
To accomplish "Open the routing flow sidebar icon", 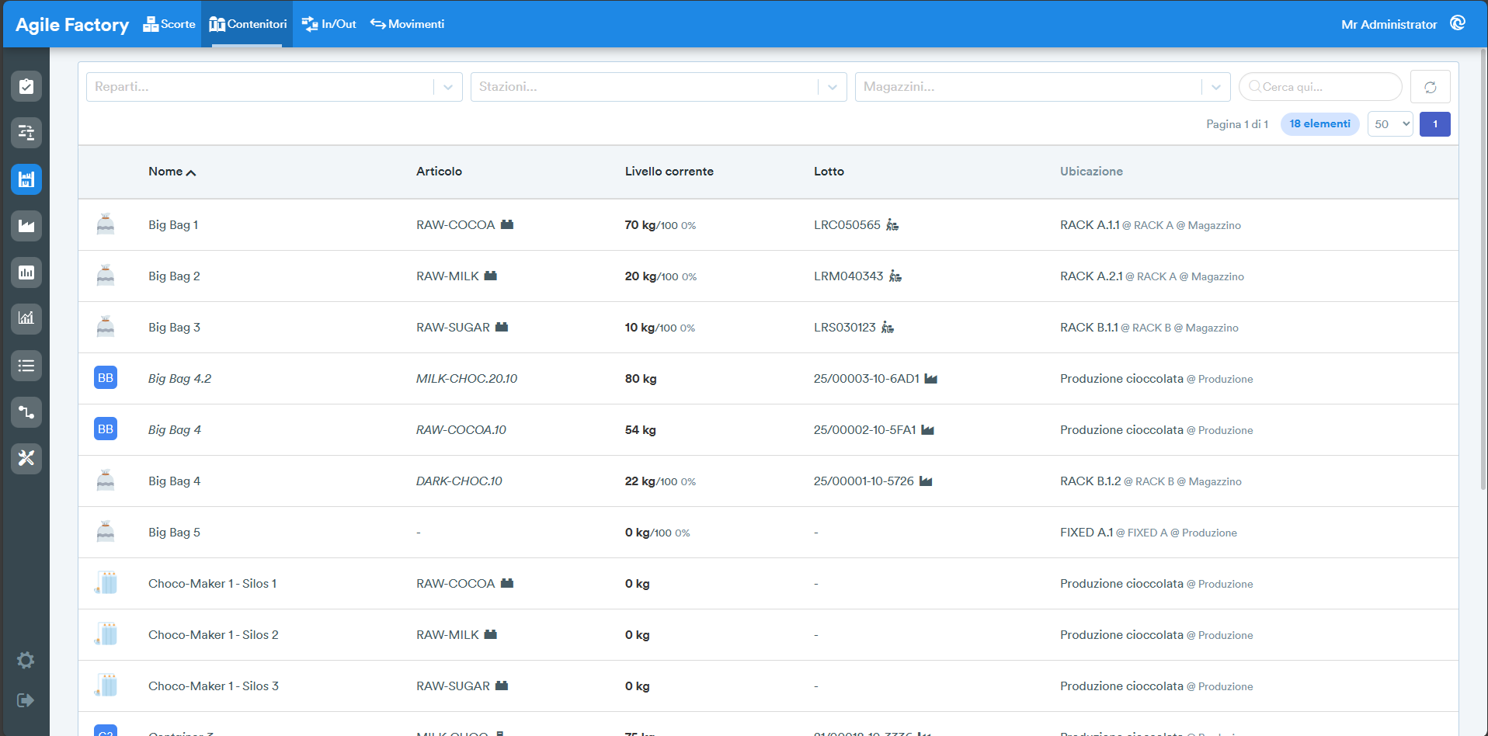I will 26,412.
